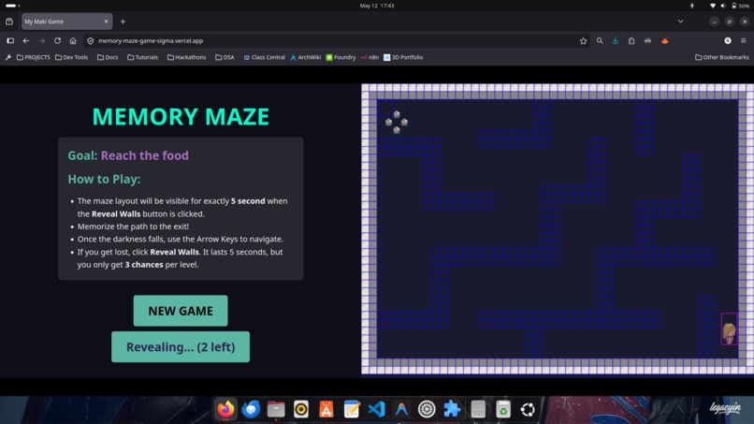Image resolution: width=754 pixels, height=424 pixels.
Task: Click the Revealing... (2 left) button
Action: [x=181, y=346]
